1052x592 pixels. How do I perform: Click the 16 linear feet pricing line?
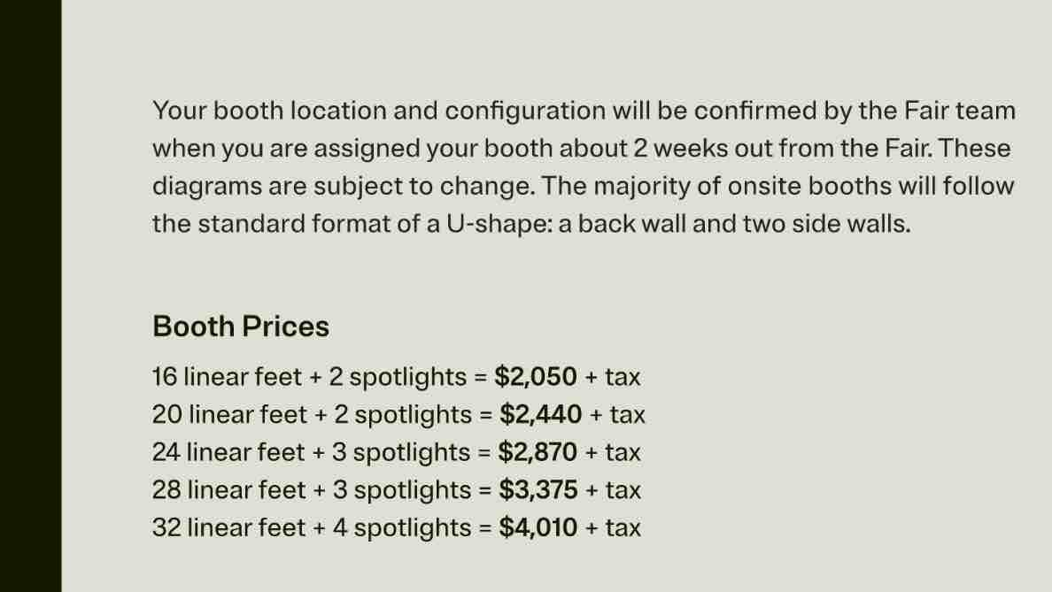pos(397,377)
